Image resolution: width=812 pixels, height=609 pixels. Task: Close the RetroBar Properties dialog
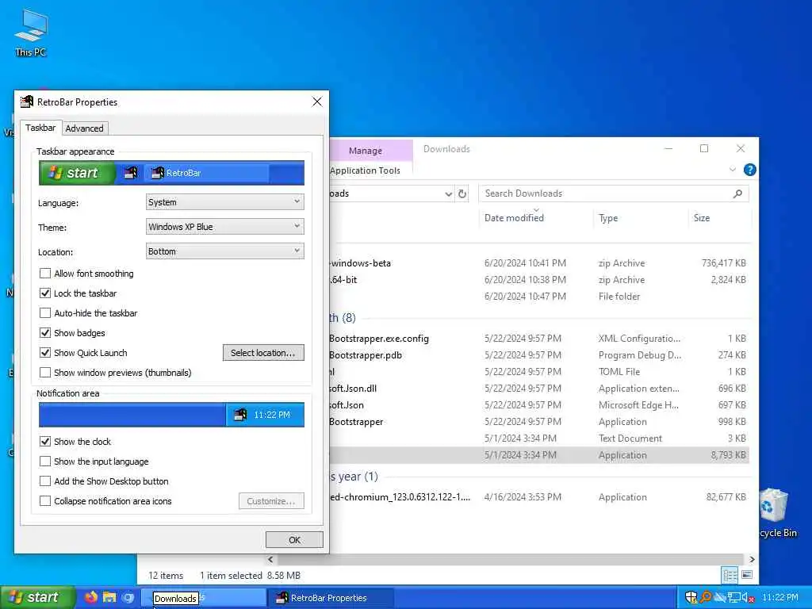(317, 101)
